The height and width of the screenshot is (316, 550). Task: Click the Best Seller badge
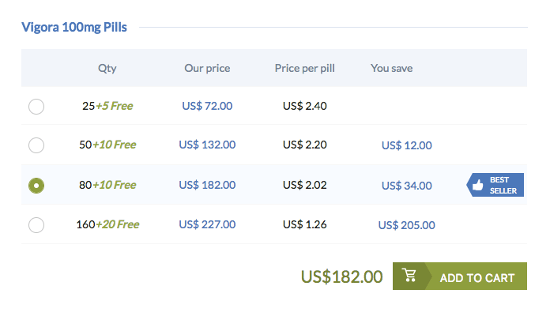coord(495,186)
